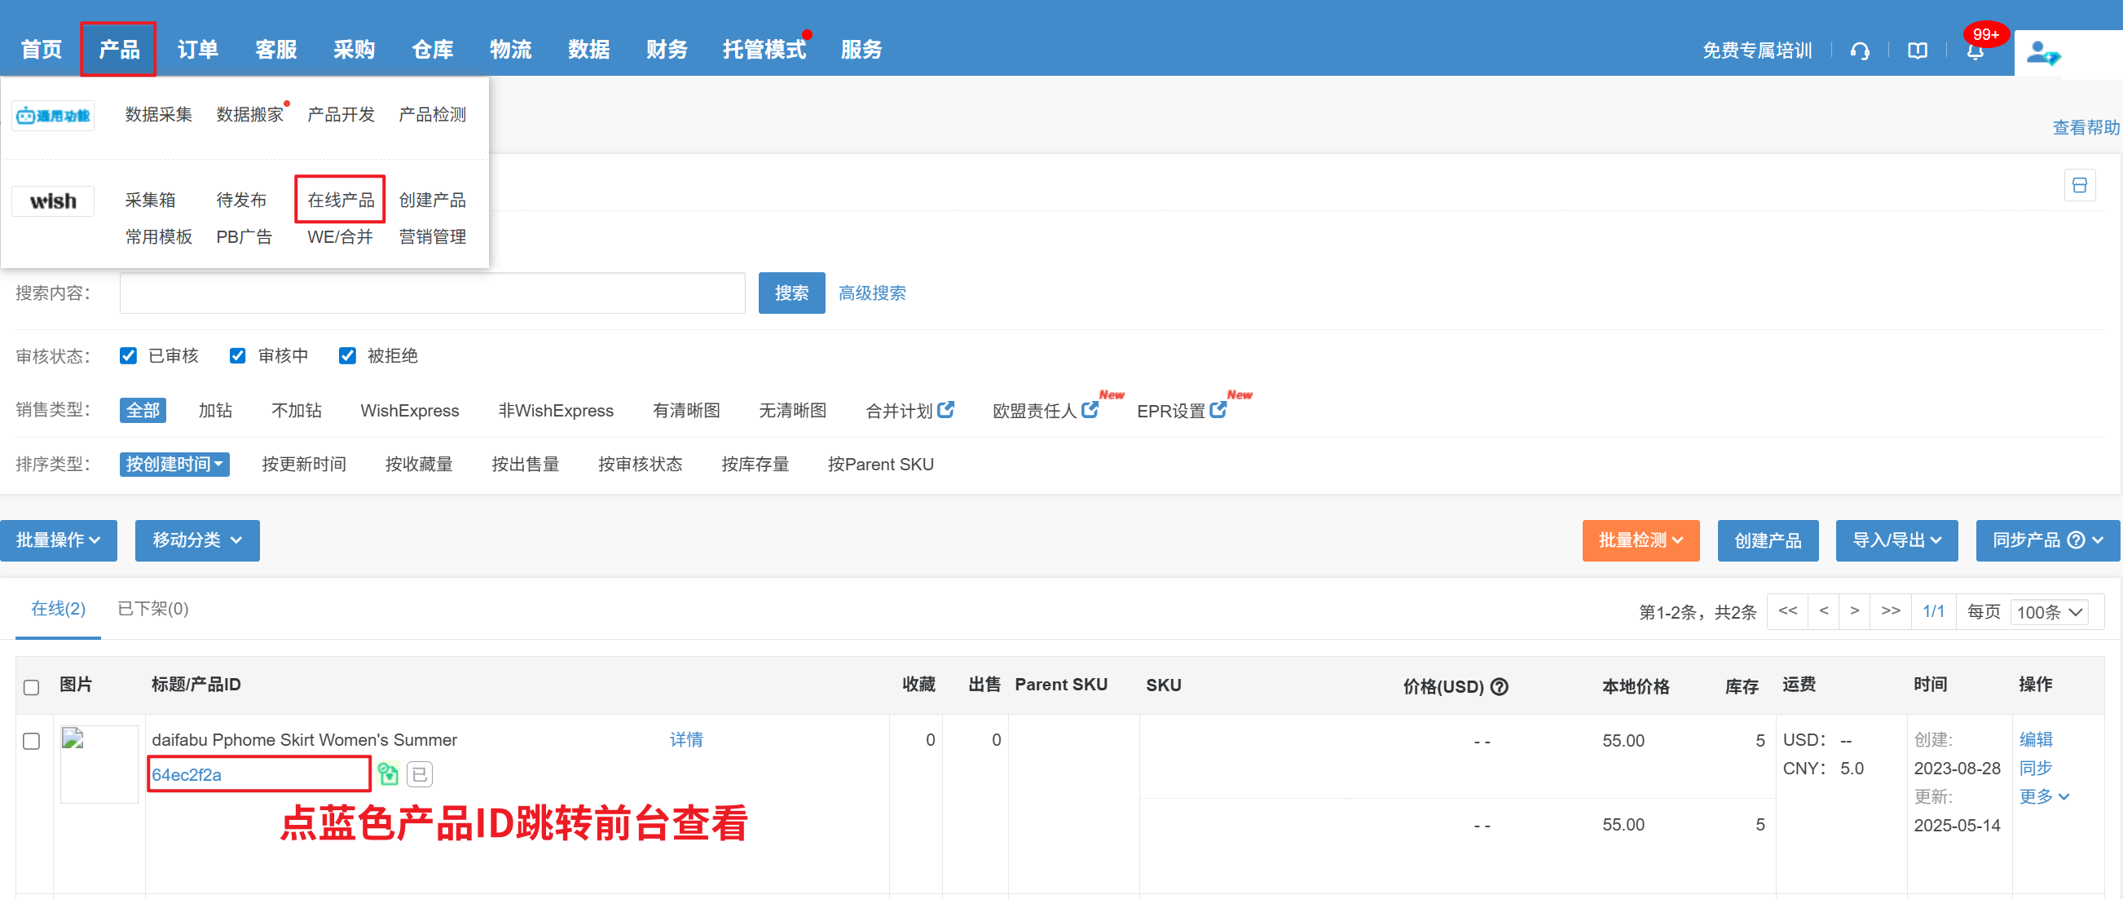Click the customer service headset icon
The width and height of the screenshot is (2123, 899).
click(1859, 51)
